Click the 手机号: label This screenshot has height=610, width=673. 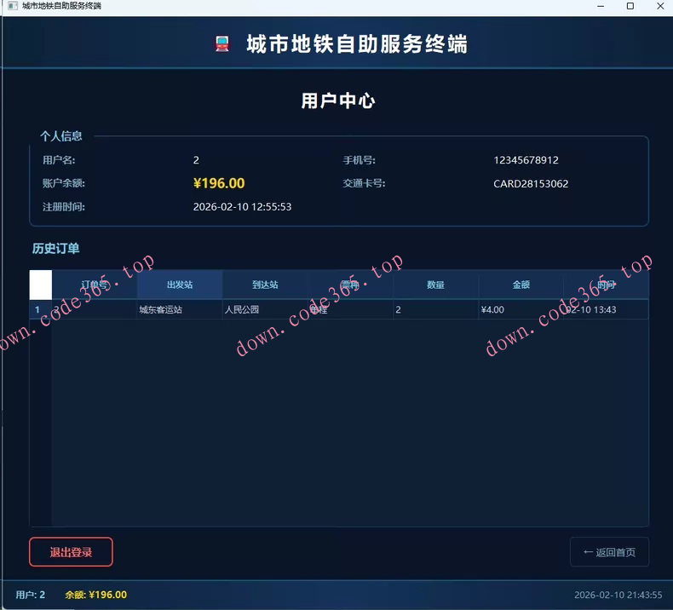click(x=359, y=160)
